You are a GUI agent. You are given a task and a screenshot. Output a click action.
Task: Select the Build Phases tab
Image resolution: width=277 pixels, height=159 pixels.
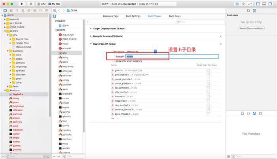pos(155,16)
